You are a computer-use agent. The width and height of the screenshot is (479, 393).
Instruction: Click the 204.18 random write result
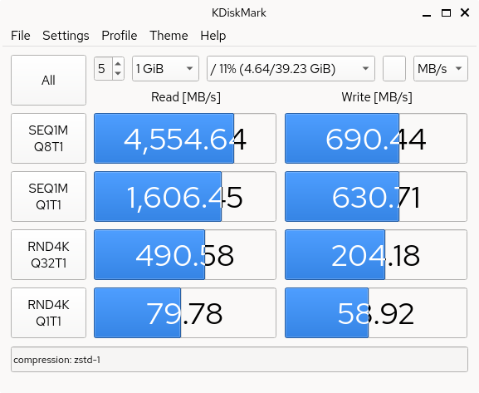pyautogui.click(x=376, y=254)
